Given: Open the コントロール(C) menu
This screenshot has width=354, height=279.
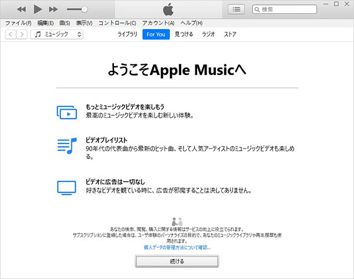Looking at the screenshot, I should 117,23.
